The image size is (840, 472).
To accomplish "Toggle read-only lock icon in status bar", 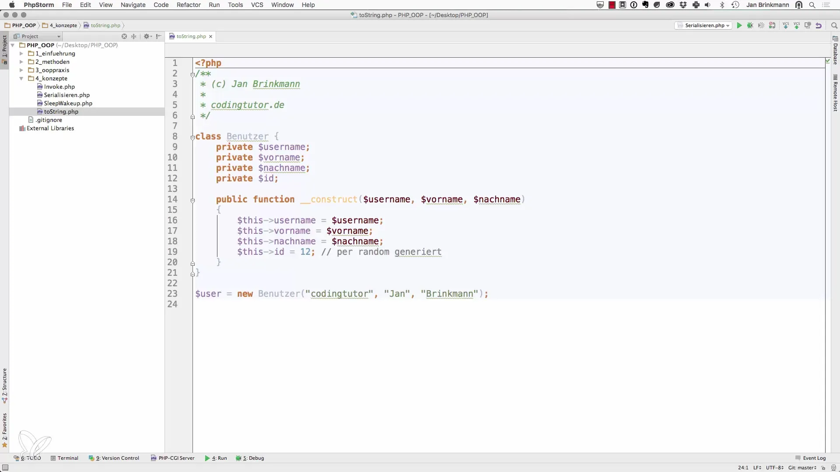I will pyautogui.click(x=823, y=468).
